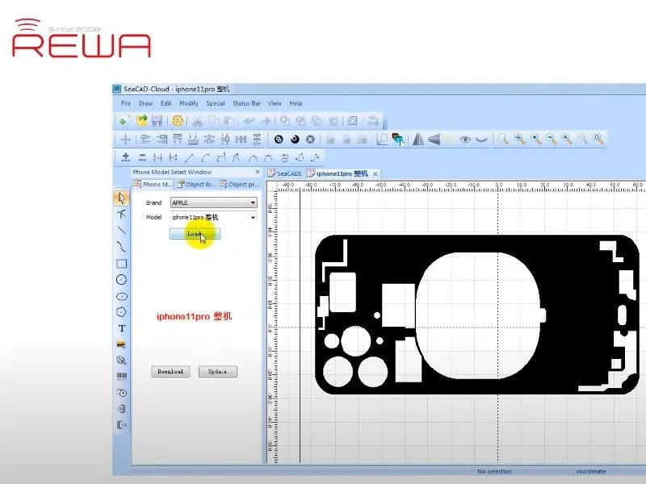Close the iphone11pro document tab
This screenshot has height=484, width=646.
point(375,174)
